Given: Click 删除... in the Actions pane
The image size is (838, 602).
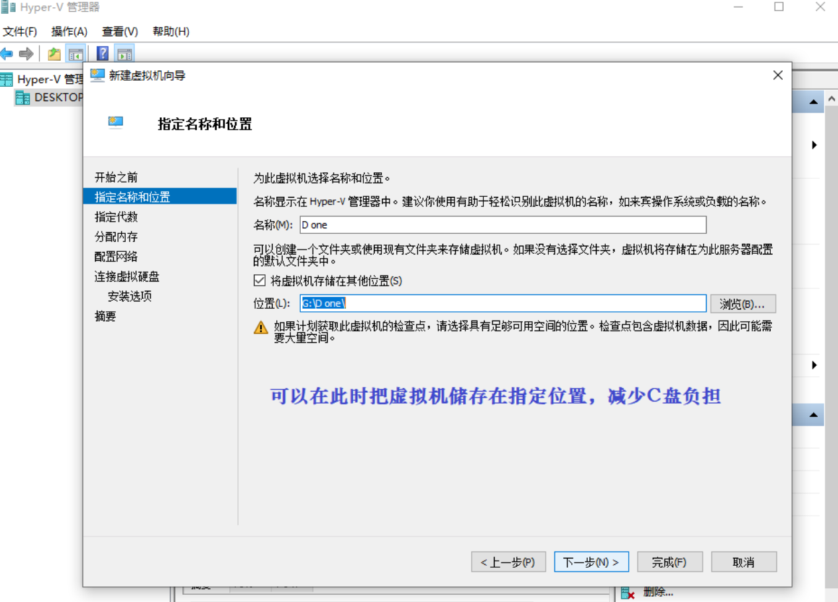Looking at the screenshot, I should coord(658,592).
